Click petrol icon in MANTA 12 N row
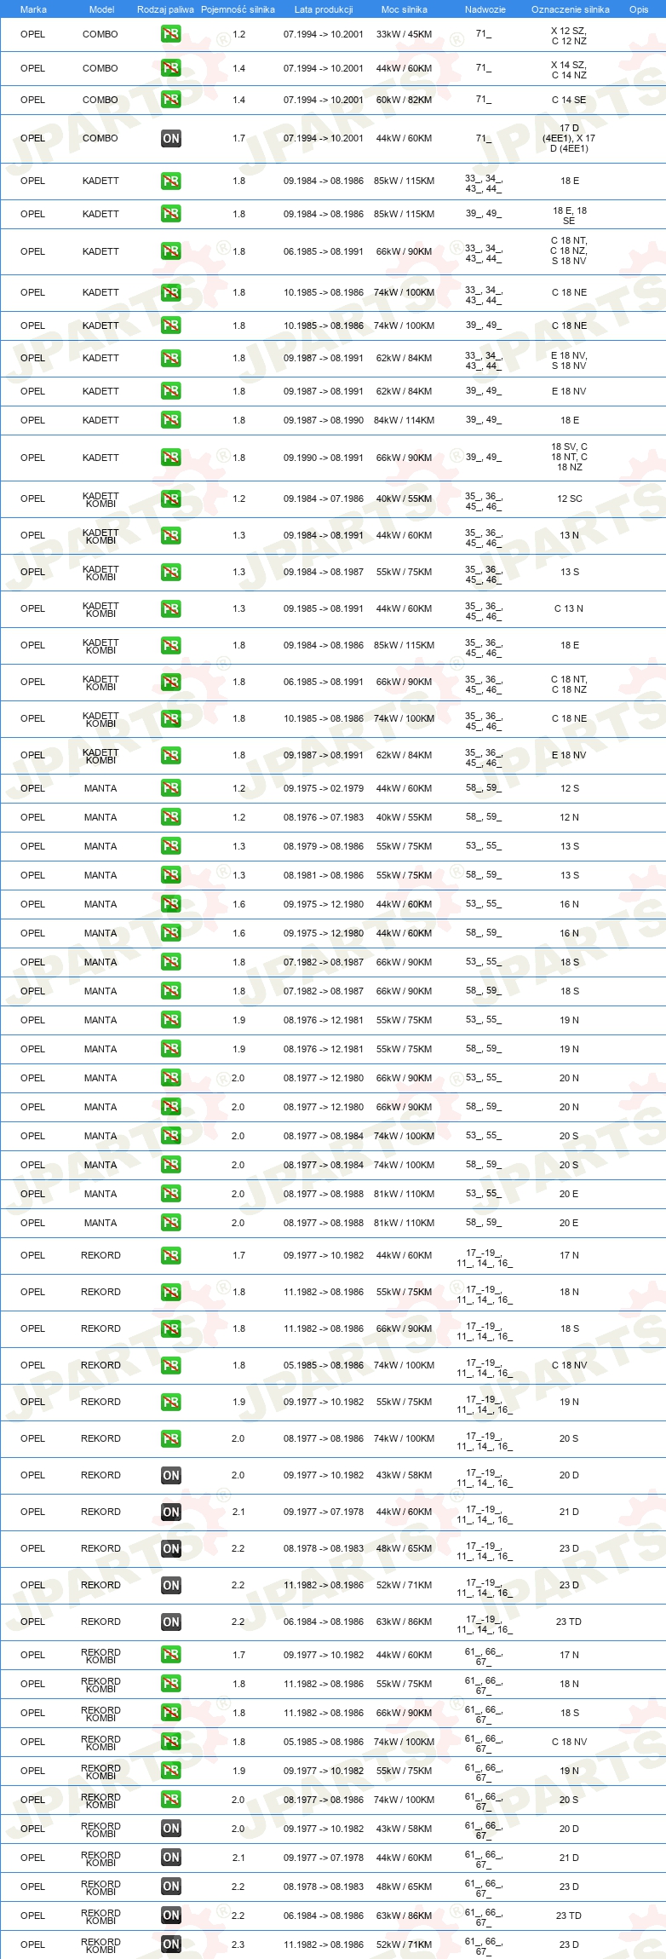Viewport: 666px width, 1959px height. 171,817
